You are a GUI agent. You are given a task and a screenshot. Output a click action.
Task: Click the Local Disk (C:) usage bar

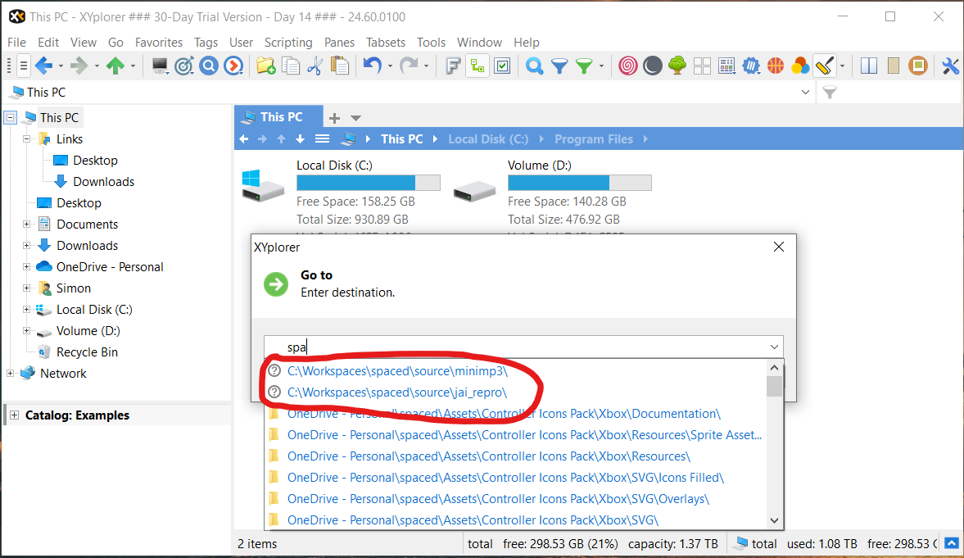coord(368,183)
